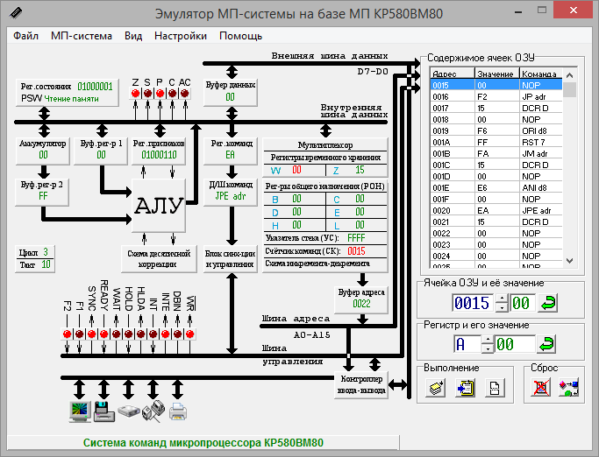The image size is (599, 457).
Task: Execute one tact with the torn-page icon
Action: pos(495,388)
